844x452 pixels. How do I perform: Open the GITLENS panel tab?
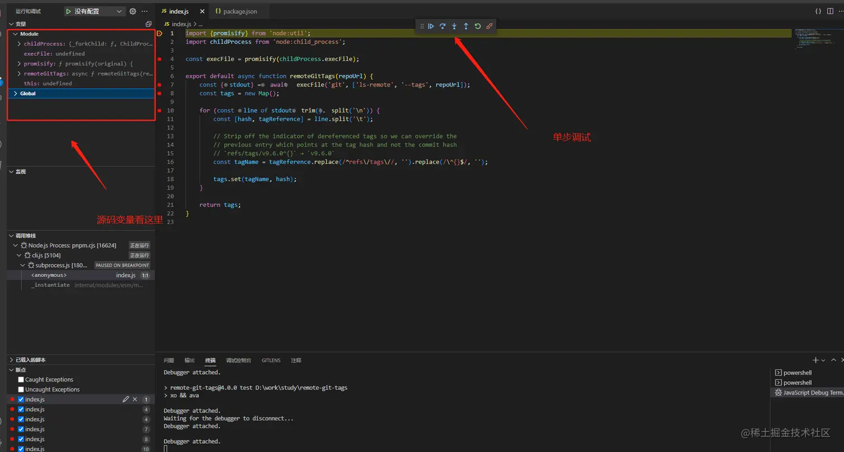[271, 360]
